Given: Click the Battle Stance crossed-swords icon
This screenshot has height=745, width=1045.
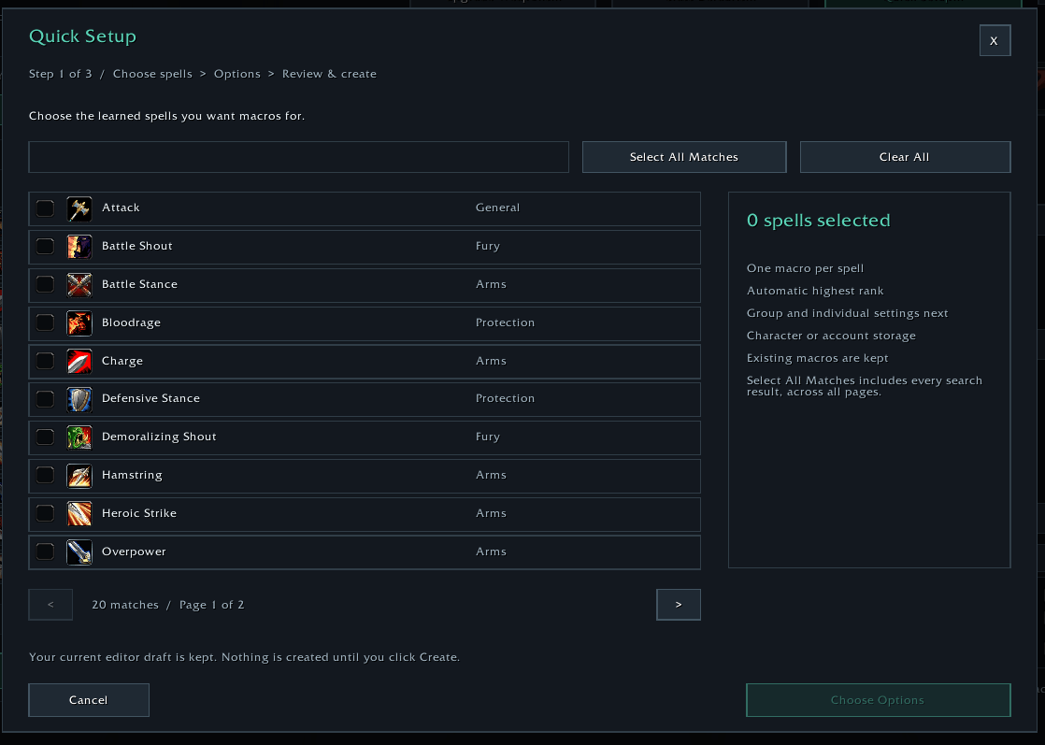Looking at the screenshot, I should coord(79,285).
